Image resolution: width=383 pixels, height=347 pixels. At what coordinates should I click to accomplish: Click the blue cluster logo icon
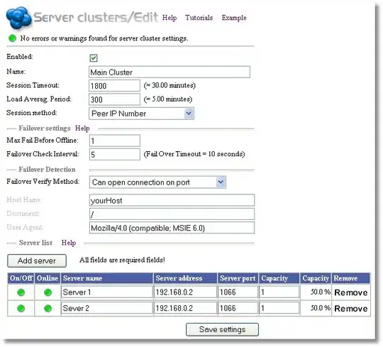coord(19,18)
